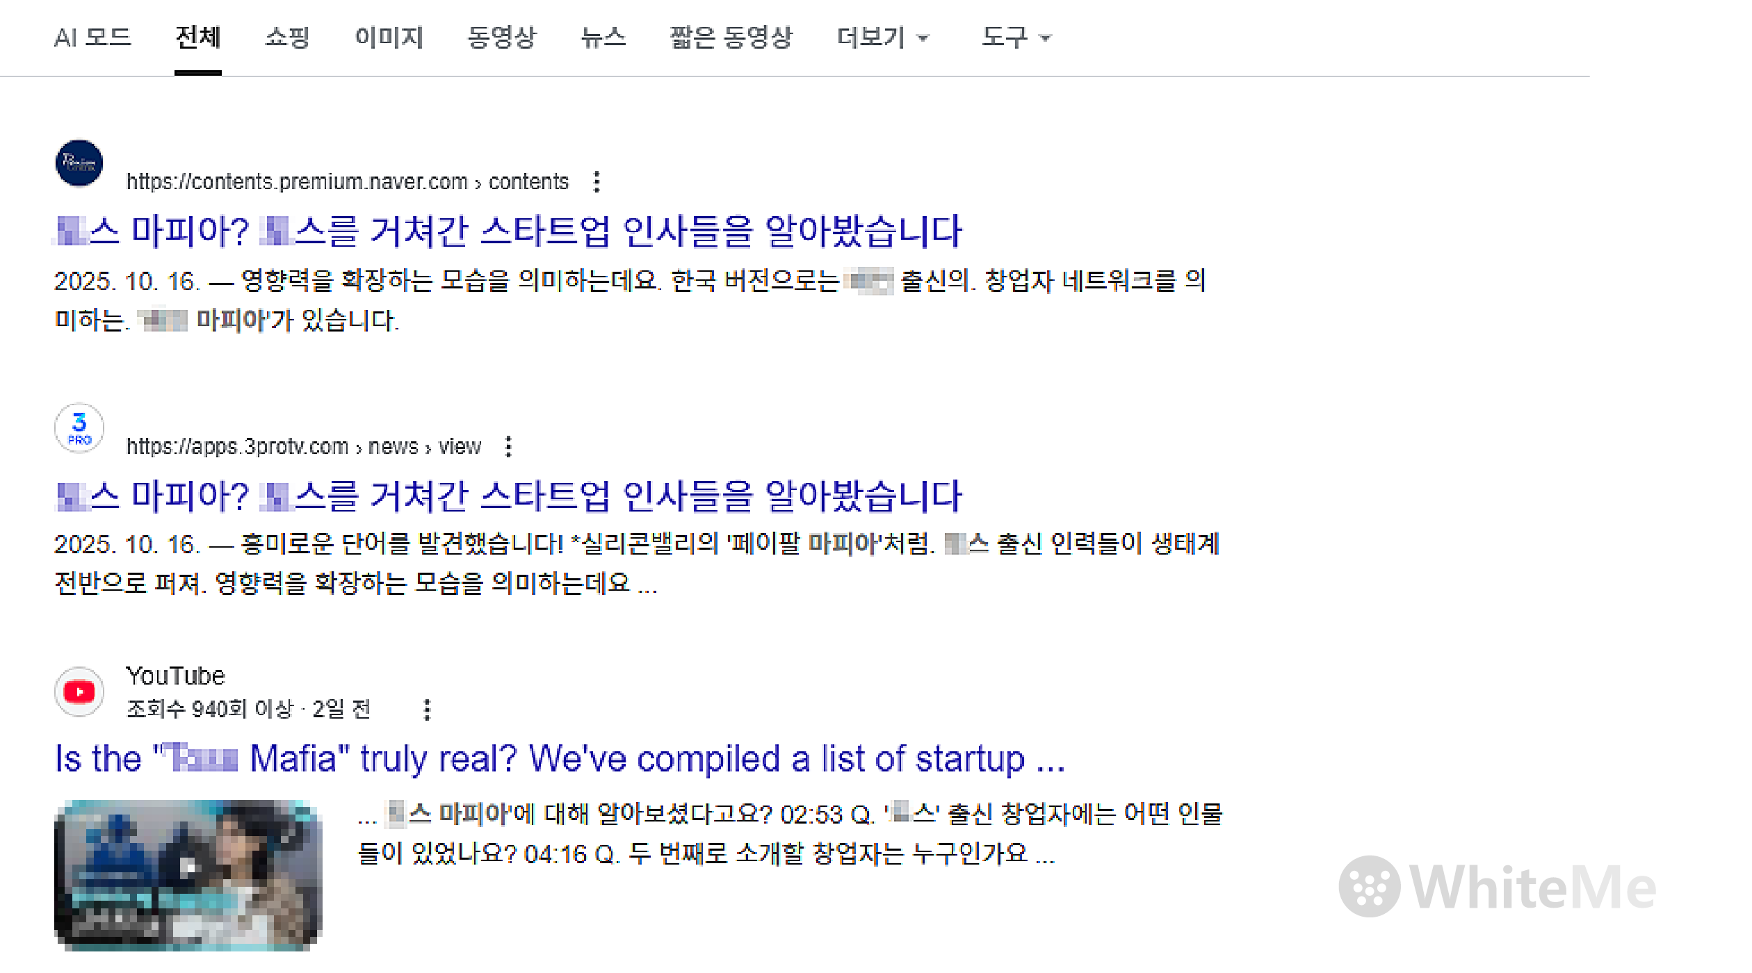This screenshot has width=1752, height=973.
Task: Open more options for Naver Premium result
Action: [597, 182]
